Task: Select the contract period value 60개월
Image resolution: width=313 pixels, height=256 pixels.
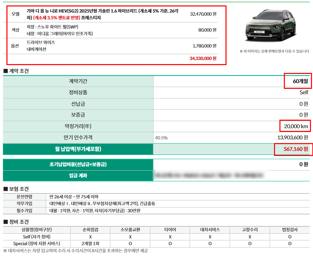Action: (x=300, y=81)
